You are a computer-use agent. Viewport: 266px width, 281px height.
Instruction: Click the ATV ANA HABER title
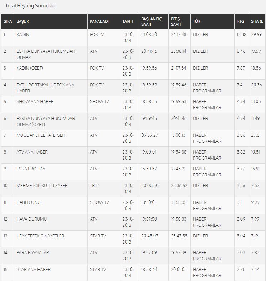[x=32, y=152]
